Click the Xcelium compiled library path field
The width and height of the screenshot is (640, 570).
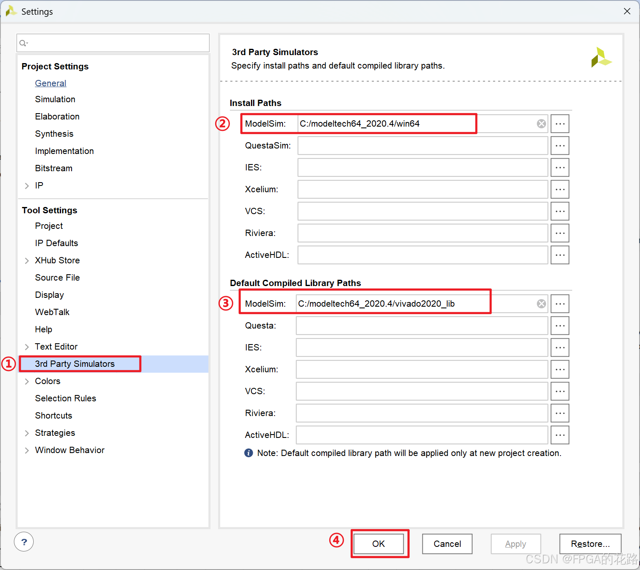coord(422,369)
